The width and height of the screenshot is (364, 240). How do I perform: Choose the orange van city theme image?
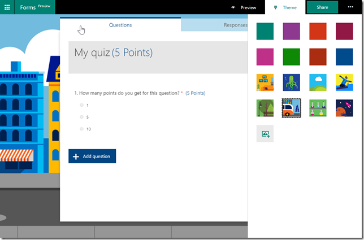coord(291,108)
